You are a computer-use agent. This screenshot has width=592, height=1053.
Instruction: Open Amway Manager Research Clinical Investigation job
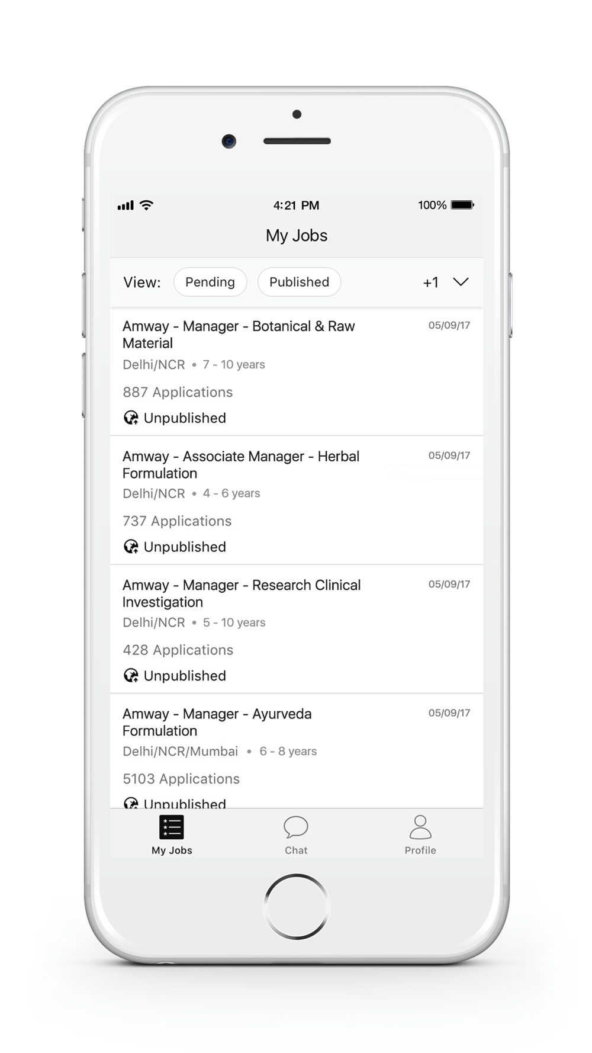[242, 593]
